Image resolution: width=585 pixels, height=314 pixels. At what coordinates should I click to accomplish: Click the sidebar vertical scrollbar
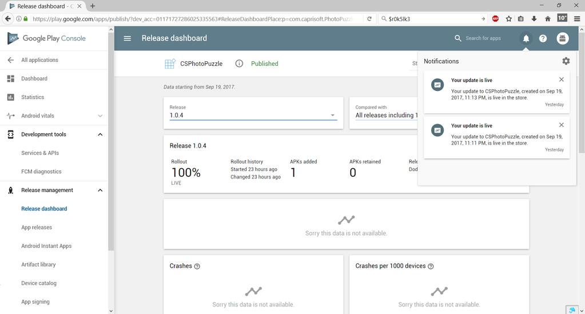pos(111,142)
